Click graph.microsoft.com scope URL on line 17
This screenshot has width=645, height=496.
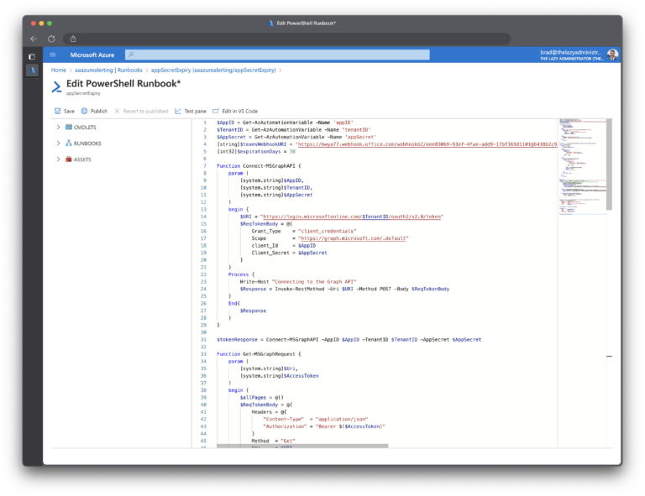tap(353, 238)
